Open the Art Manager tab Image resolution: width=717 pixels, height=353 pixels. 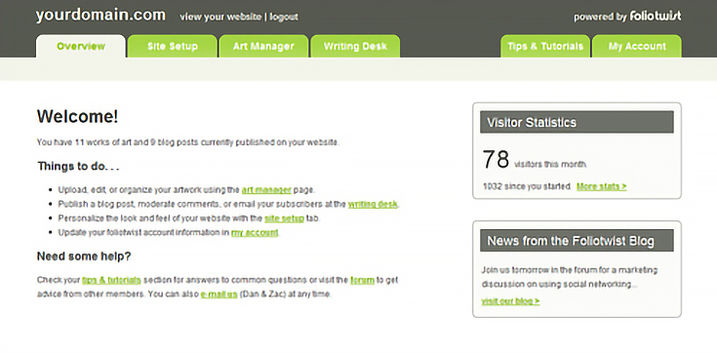pyautogui.click(x=263, y=46)
